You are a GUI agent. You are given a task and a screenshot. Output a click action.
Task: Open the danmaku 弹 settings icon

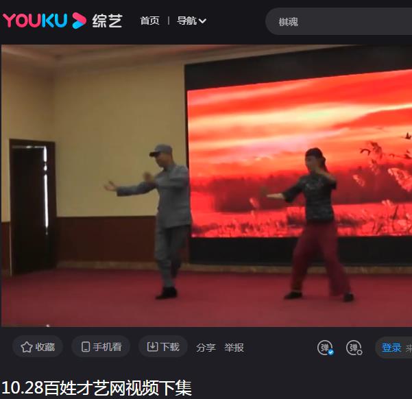point(354,348)
